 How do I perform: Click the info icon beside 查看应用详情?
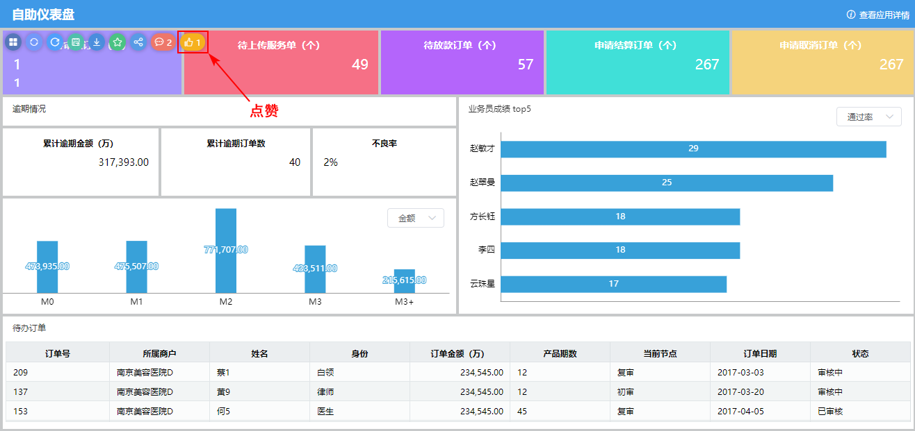[850, 15]
